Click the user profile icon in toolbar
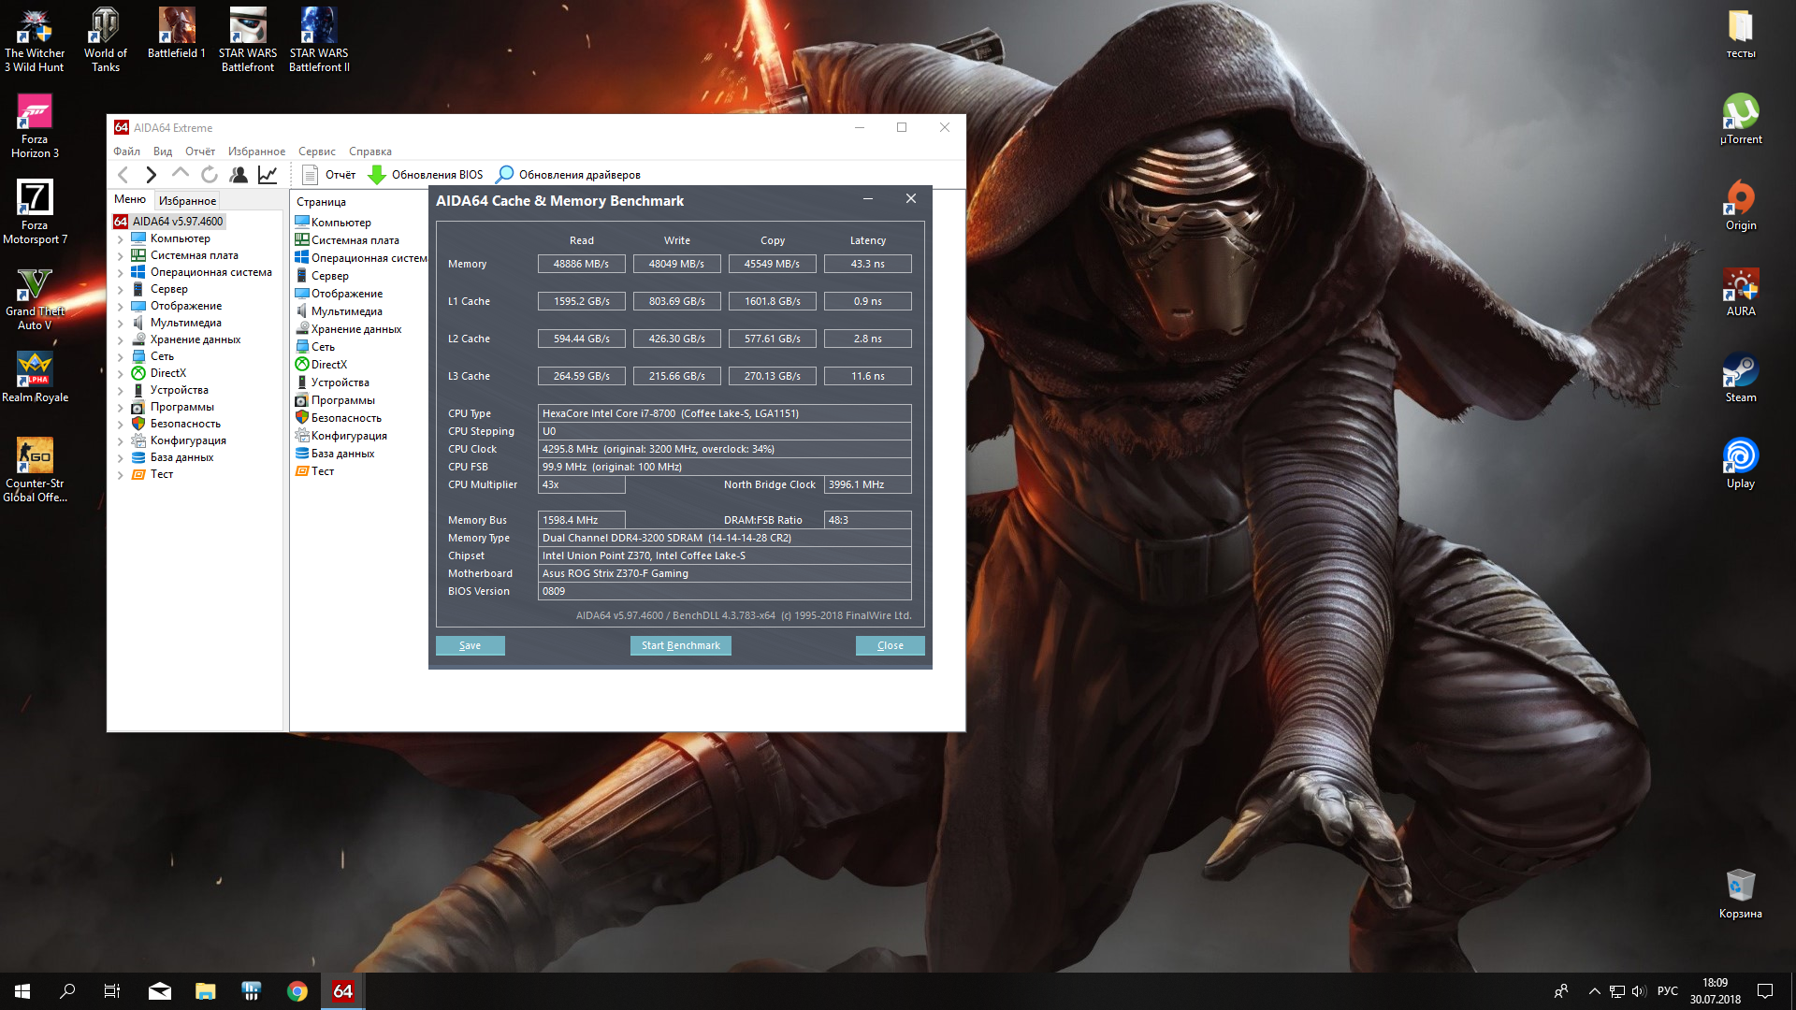The width and height of the screenshot is (1796, 1010). pos(239,175)
